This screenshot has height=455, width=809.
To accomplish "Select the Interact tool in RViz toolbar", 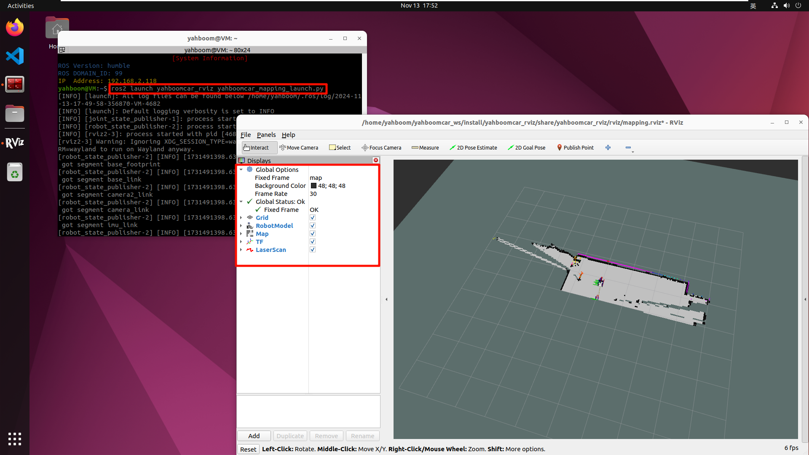I will (260, 147).
